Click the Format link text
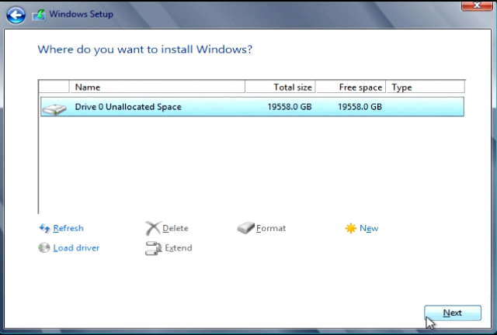Viewport: 497px width, 335px height. click(x=271, y=228)
